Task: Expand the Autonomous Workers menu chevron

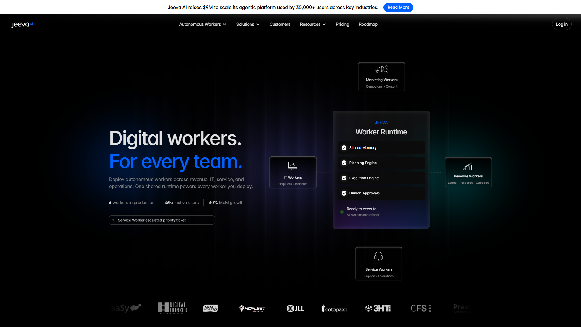Action: (225, 25)
